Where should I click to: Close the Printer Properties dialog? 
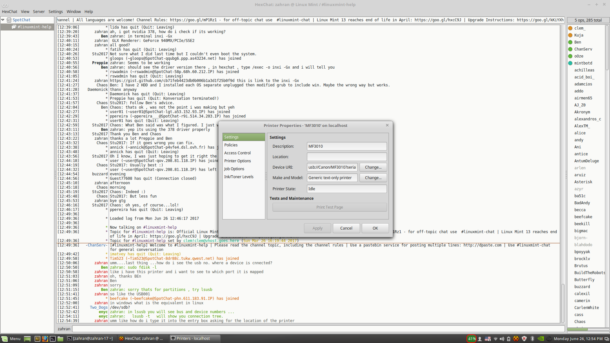[387, 125]
